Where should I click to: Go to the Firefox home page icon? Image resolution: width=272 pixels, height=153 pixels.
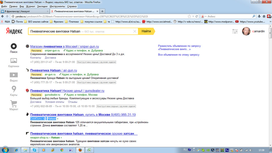coord(264,16)
